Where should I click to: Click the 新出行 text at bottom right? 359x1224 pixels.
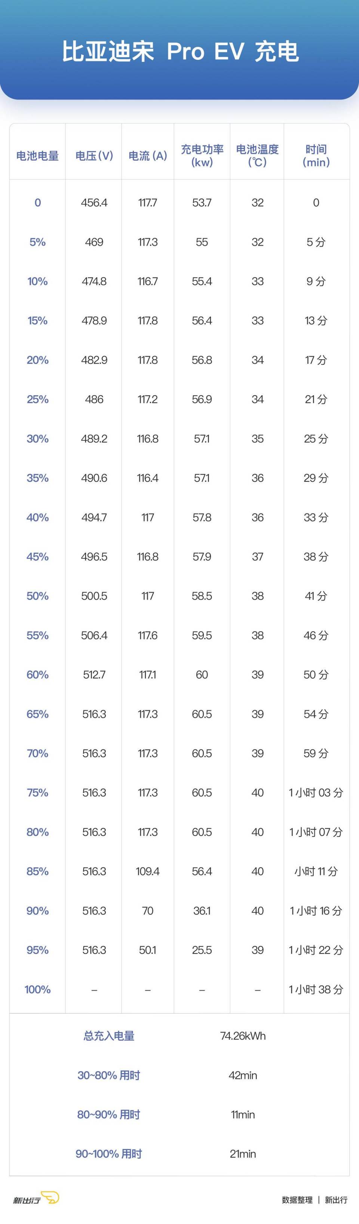336,1200
